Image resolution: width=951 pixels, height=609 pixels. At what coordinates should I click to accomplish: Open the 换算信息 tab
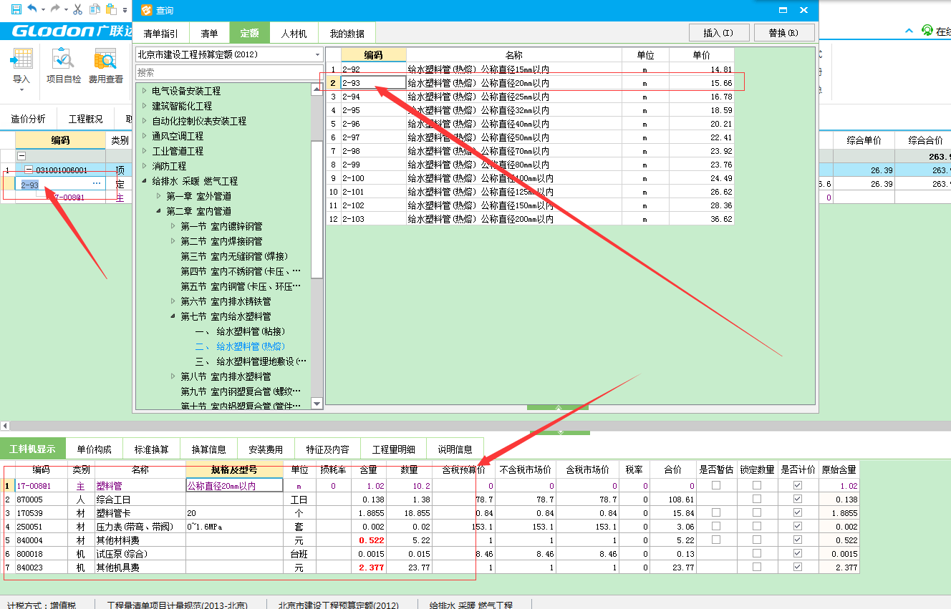click(209, 449)
